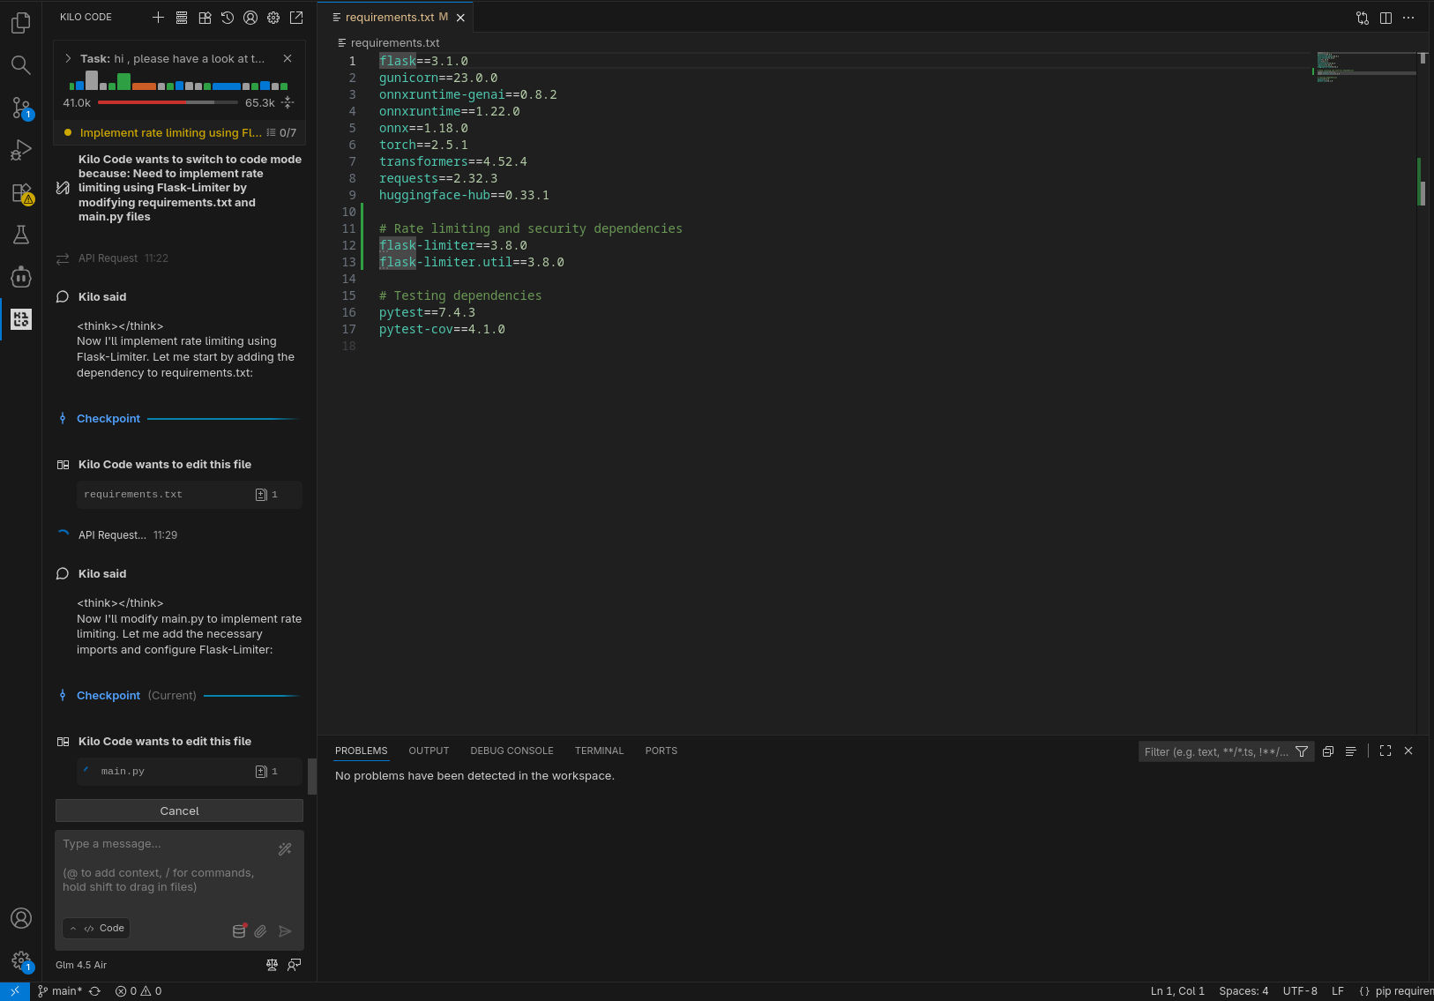Expand the todo list 0/7 item

tap(281, 133)
